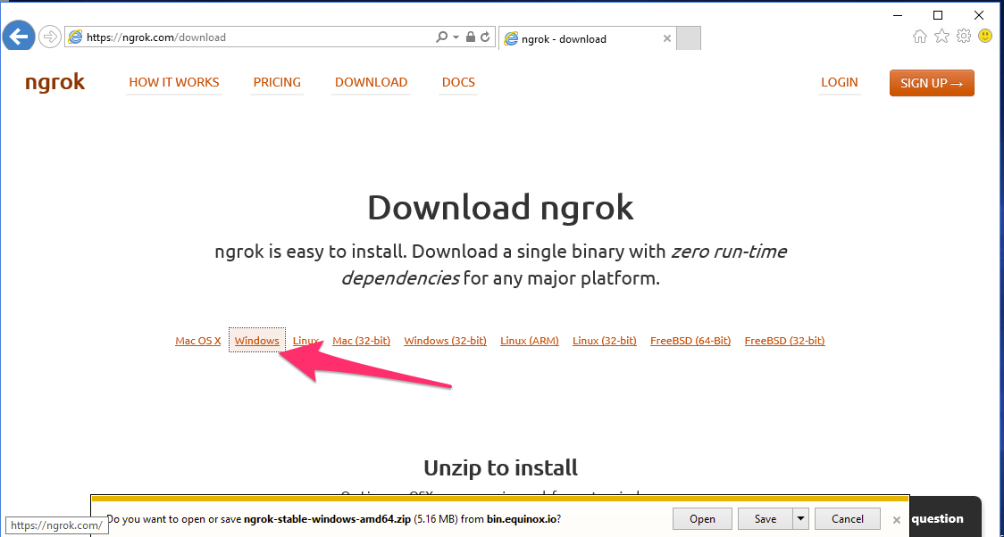Viewport: 1004px width, 537px height.
Task: Open browser Tools gear icon
Action: coord(964,37)
